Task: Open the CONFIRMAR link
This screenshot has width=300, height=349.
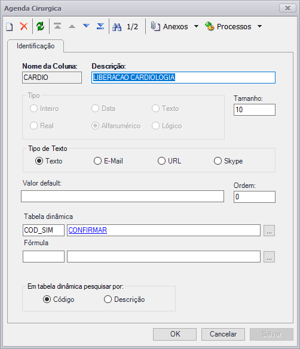Action: [x=88, y=230]
